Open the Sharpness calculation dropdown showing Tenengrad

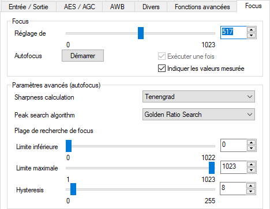pos(198,97)
